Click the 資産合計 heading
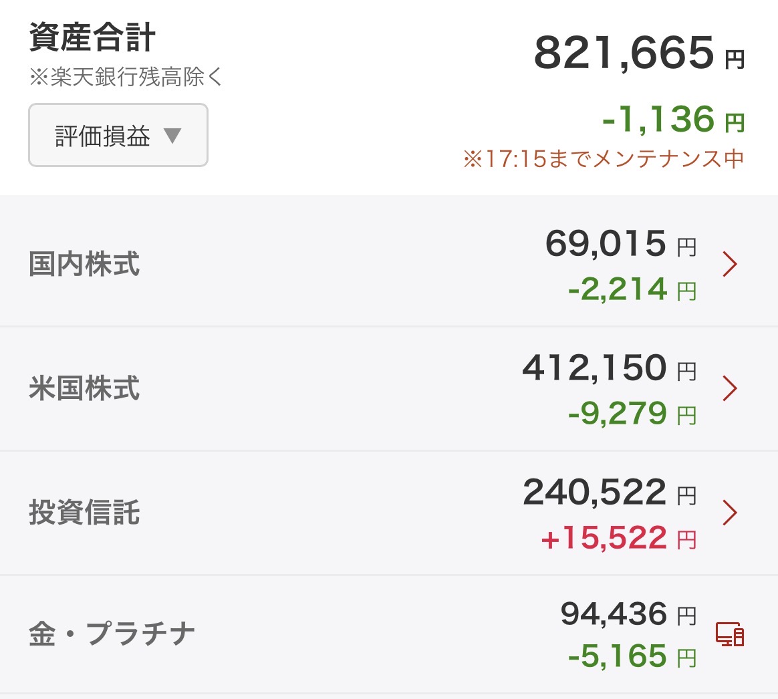The image size is (778, 699). coord(92,38)
